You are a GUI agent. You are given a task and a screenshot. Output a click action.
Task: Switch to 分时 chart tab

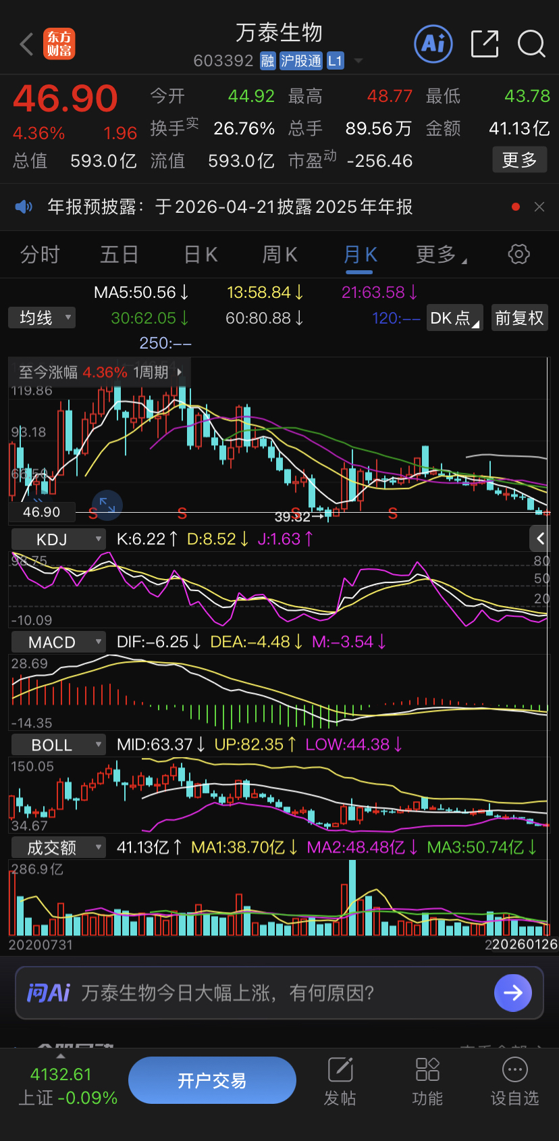coord(41,255)
